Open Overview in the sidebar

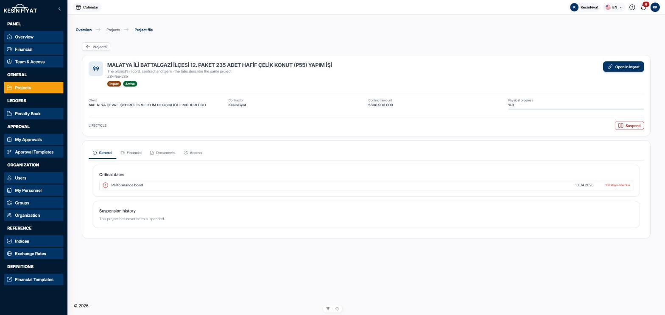tap(34, 37)
